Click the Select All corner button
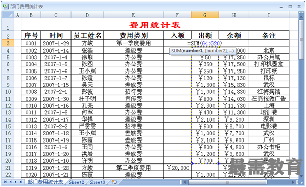 click(8, 15)
